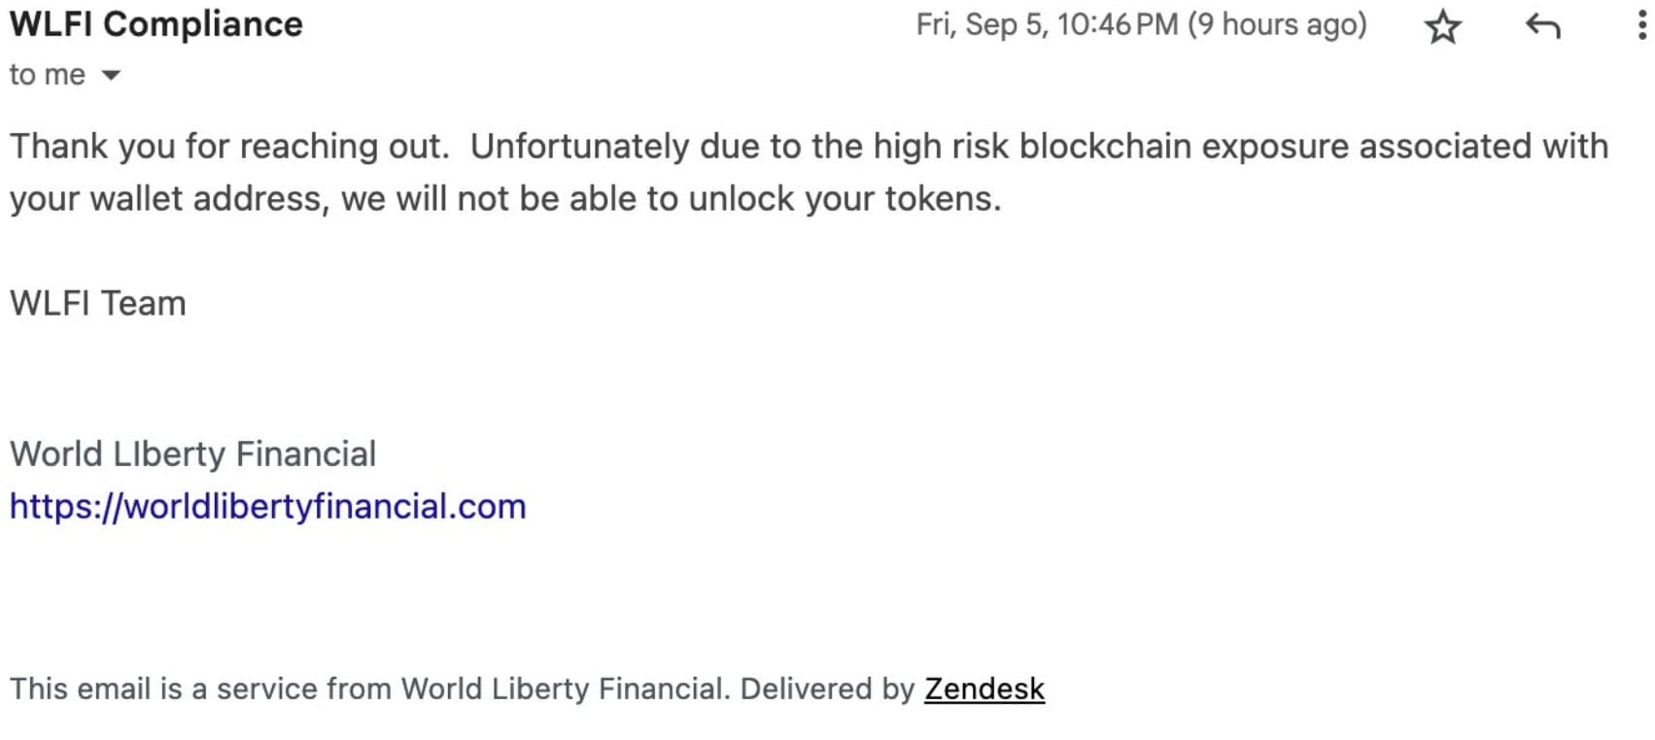The image size is (1655, 740).
Task: Click the 'to me' recipient text
Action: [x=48, y=75]
